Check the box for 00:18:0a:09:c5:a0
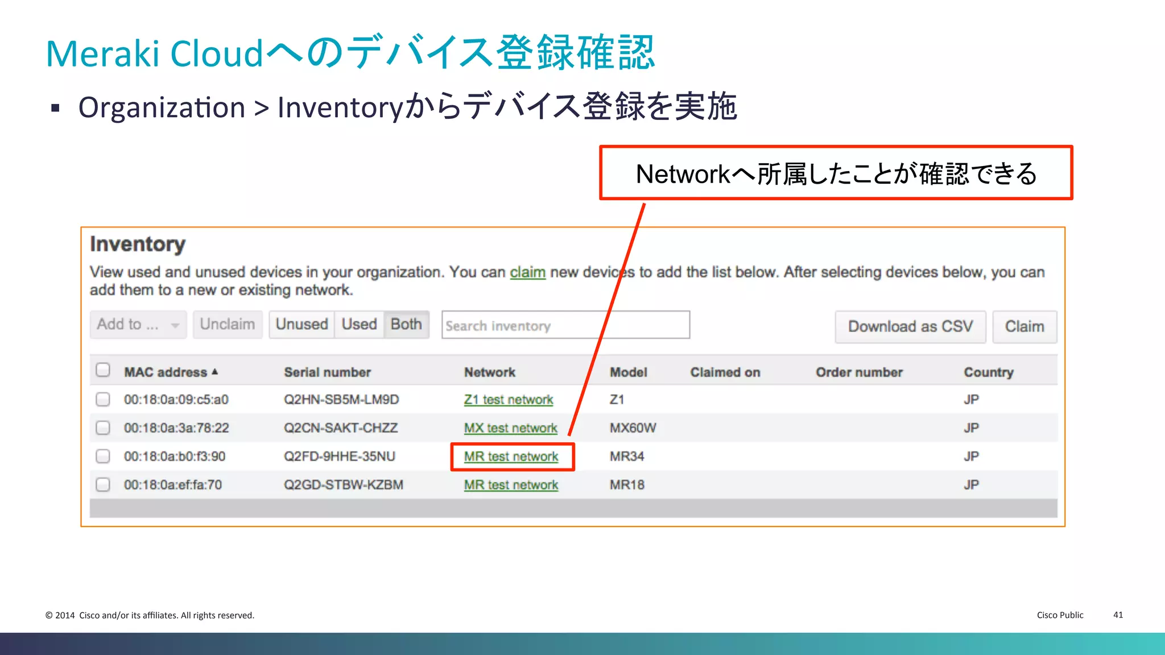The width and height of the screenshot is (1165, 655). point(103,400)
